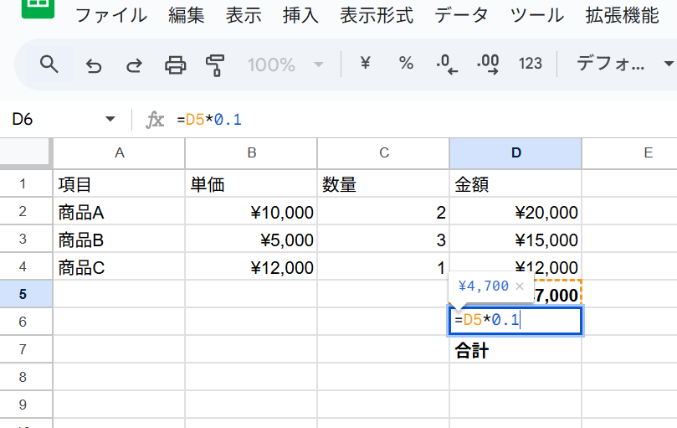Click the redo arrow icon
Viewport: 677px width, 428px height.
[134, 64]
